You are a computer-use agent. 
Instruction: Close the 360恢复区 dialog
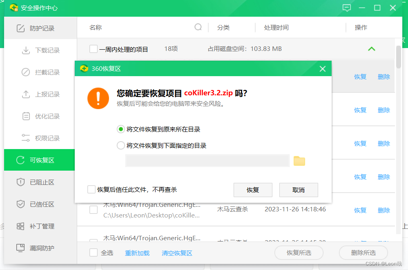[x=323, y=69]
